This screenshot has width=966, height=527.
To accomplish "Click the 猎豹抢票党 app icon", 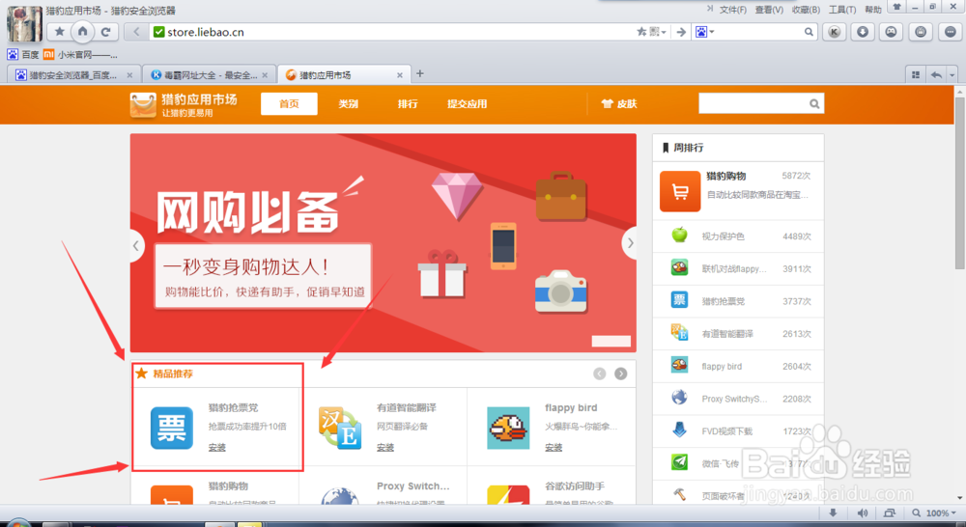I will (x=172, y=428).
